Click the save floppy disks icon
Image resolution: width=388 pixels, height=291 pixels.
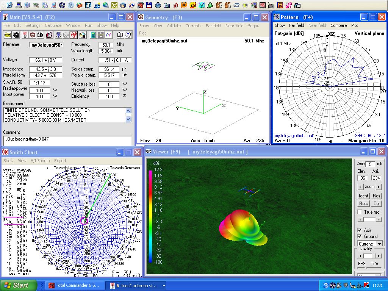click(x=16, y=35)
